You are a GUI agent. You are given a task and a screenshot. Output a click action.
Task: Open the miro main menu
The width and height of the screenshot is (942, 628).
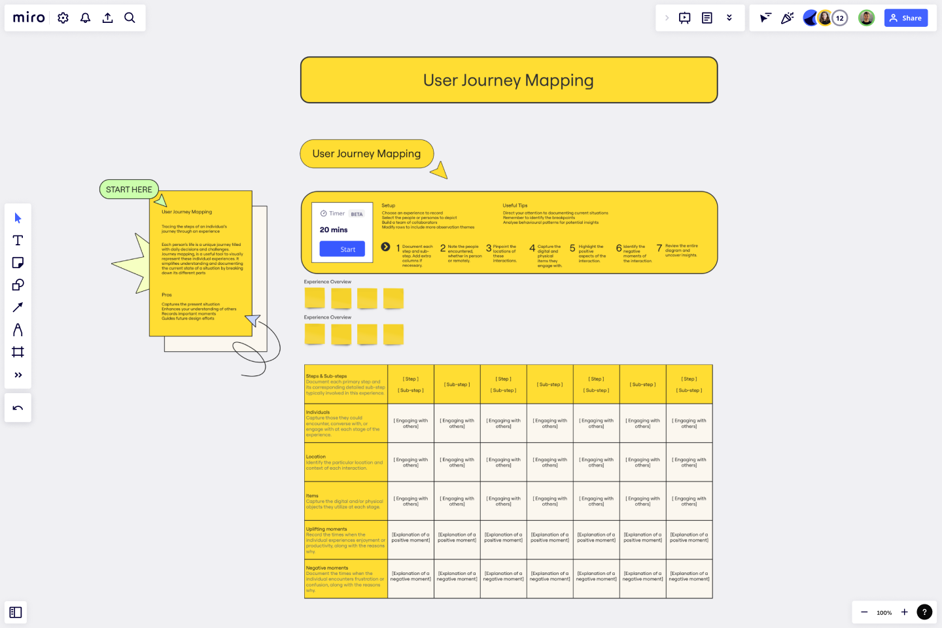coord(28,18)
